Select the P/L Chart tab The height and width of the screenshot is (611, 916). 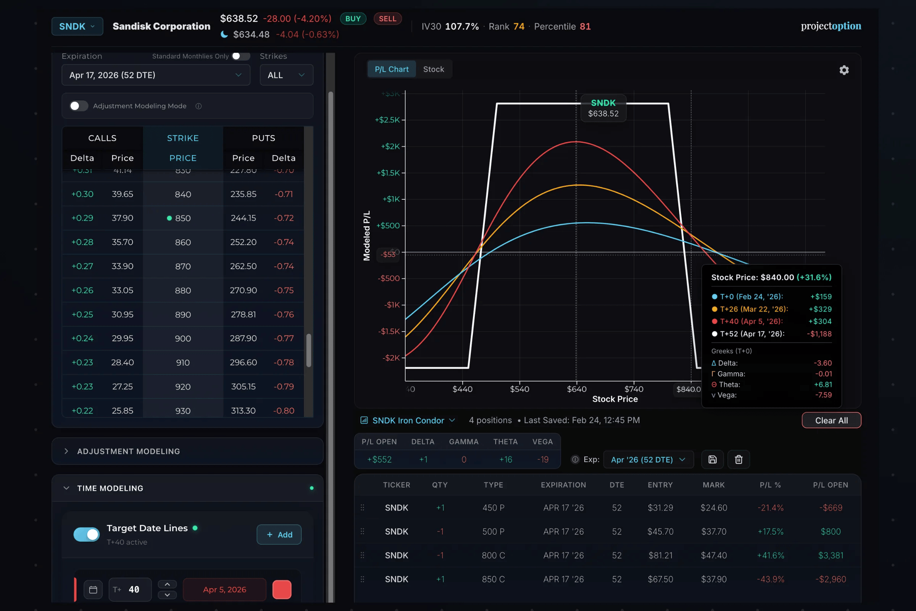pyautogui.click(x=392, y=69)
